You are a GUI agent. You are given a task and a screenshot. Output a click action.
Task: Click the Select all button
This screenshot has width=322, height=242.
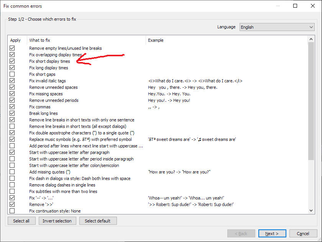point(21,221)
